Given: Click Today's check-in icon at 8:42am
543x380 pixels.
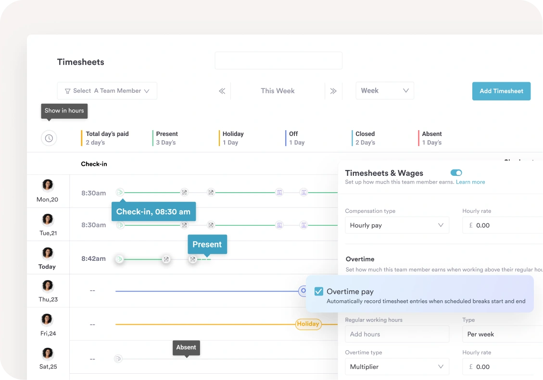Looking at the screenshot, I should (119, 259).
